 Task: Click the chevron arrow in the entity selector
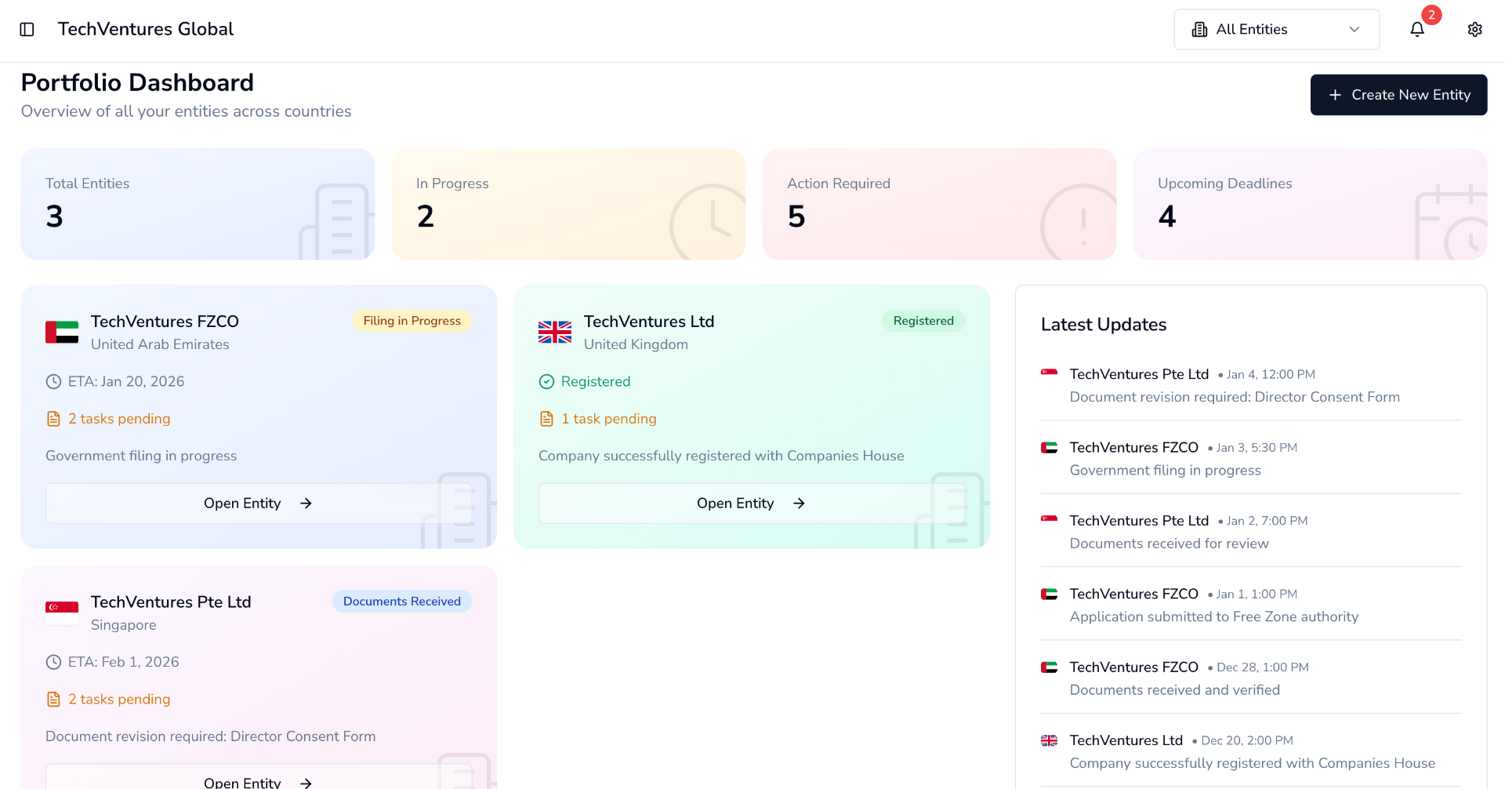click(1354, 29)
